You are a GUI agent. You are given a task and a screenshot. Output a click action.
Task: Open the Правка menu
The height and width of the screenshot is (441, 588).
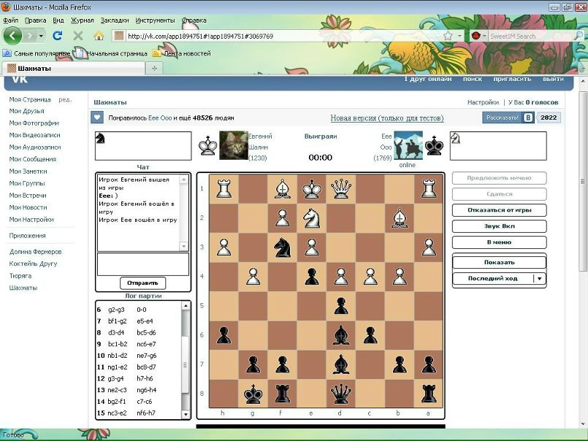(x=36, y=20)
